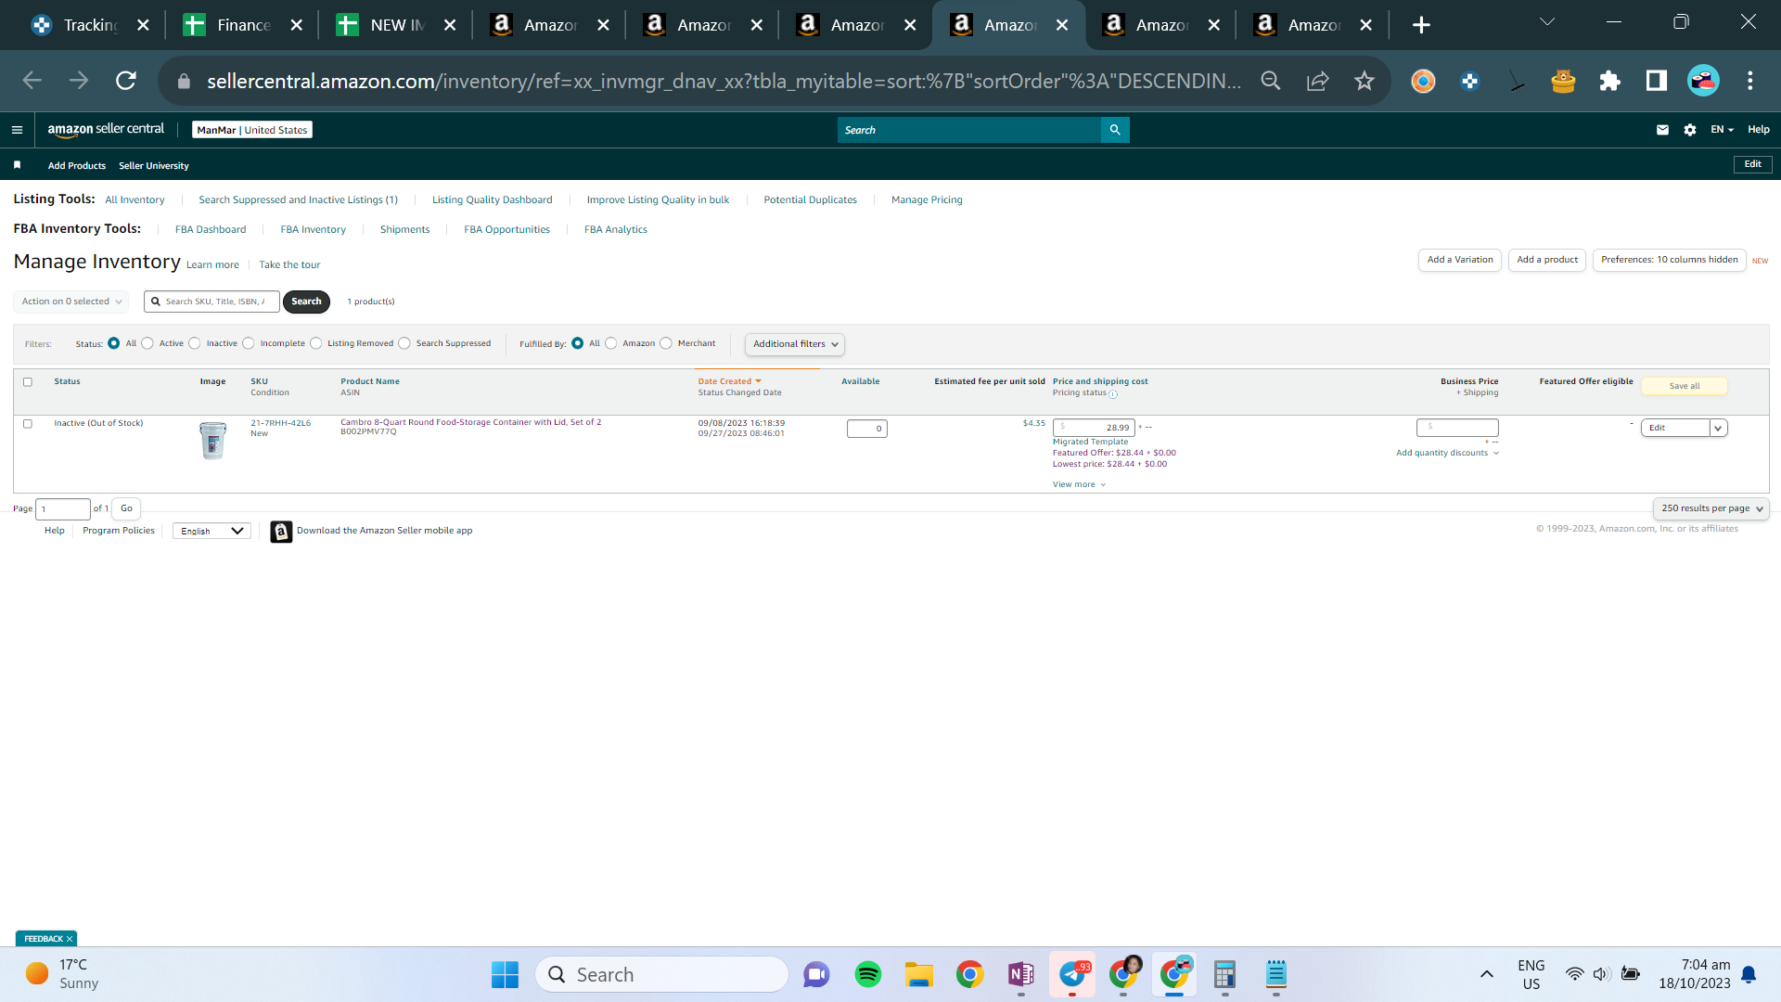This screenshot has width=1781, height=1002.
Task: Toggle the browser side panel icon
Action: tap(1656, 81)
